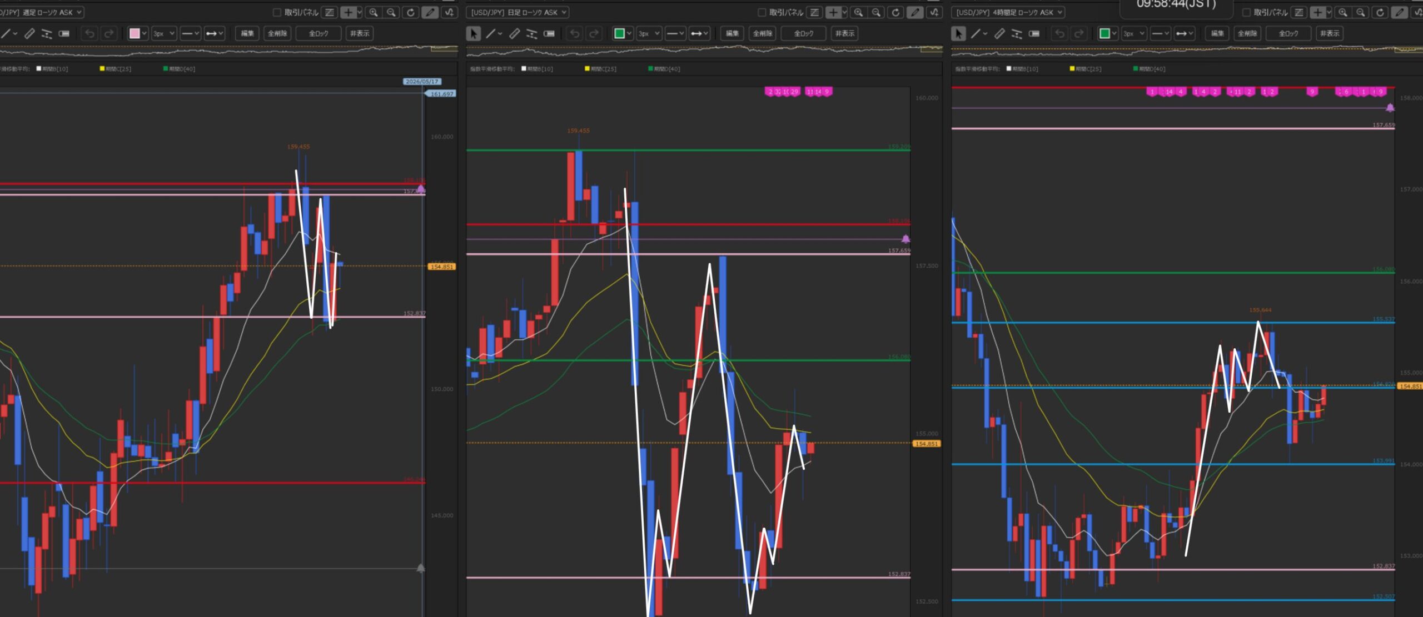Click the 編集 button on daily chart

(x=732, y=34)
